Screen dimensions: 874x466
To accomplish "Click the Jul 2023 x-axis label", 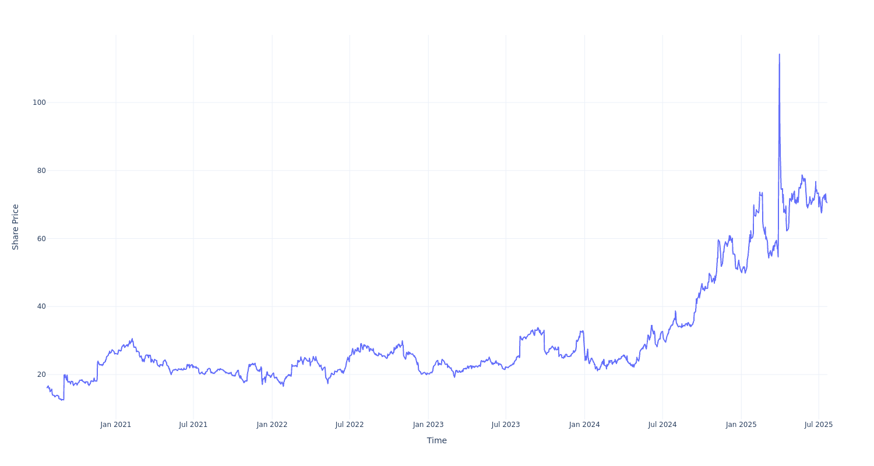I will (506, 425).
